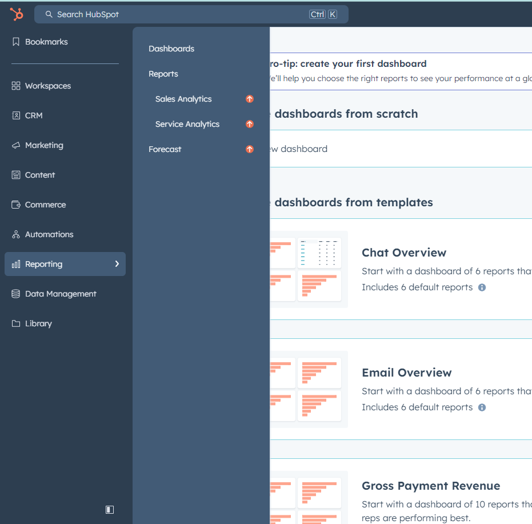Click the Commerce wallet icon
Image resolution: width=532 pixels, height=524 pixels.
tap(15, 205)
